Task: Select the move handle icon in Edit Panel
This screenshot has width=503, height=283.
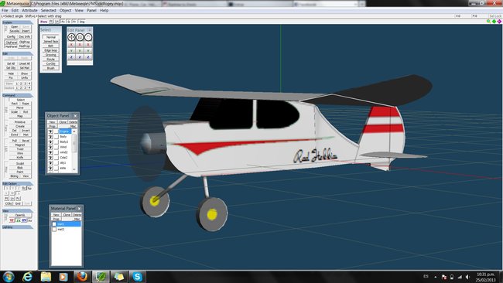Action: 71,37
